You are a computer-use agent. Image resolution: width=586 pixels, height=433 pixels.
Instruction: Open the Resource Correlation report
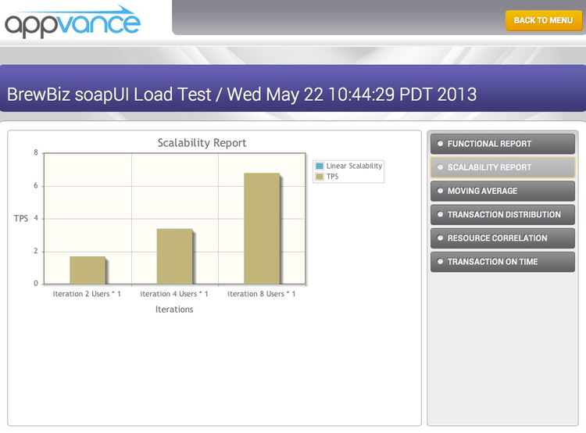point(502,238)
